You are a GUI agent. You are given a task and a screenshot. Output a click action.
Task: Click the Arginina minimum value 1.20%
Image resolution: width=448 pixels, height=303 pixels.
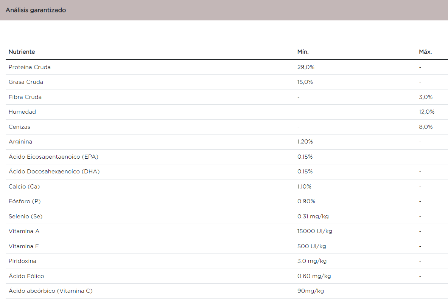(305, 142)
